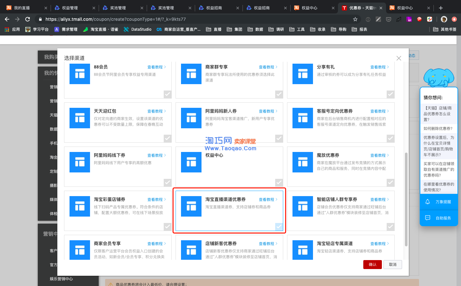Open 查看教程 for 阿里妈妈新人券
Viewport: 461px width, 286px height.
pos(268,111)
